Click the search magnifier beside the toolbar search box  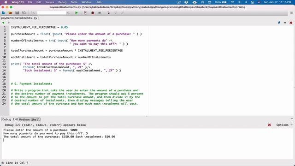coord(68,13)
